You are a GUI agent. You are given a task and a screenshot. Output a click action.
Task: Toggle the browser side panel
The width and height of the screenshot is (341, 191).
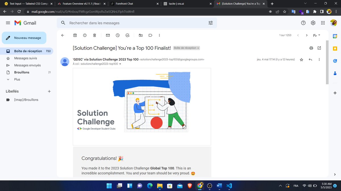[x=321, y=12]
